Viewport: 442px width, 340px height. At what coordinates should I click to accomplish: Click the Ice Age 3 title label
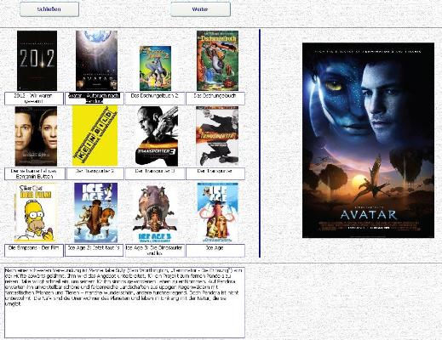coord(155,251)
